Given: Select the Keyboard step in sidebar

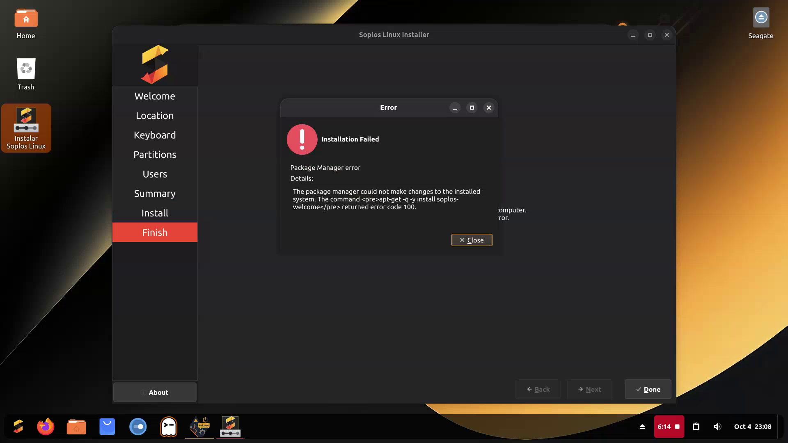Looking at the screenshot, I should coord(155,135).
